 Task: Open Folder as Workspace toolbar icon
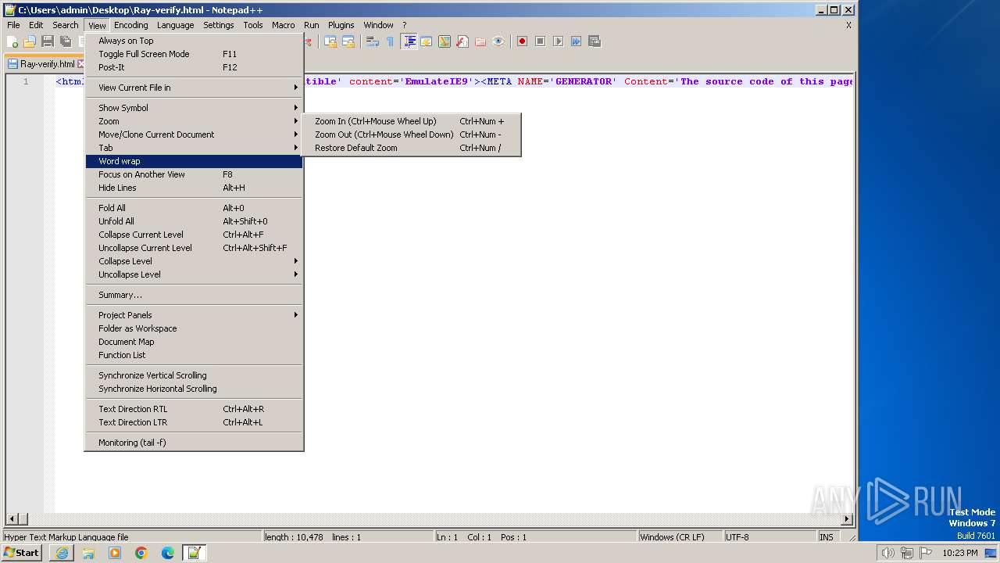point(480,41)
